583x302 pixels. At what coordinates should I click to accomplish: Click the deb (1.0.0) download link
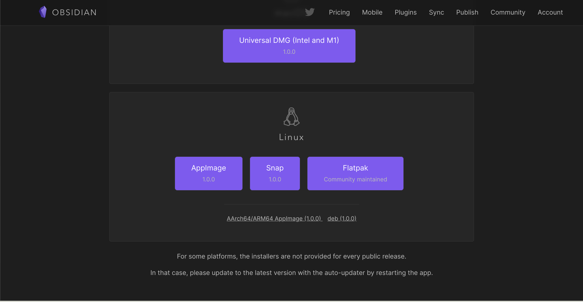pyautogui.click(x=341, y=218)
